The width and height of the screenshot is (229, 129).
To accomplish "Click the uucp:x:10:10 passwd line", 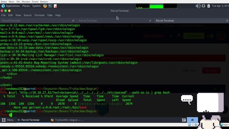I will 43,40.
